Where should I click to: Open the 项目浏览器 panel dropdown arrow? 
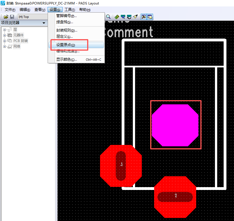pos(44,23)
